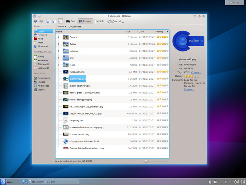The height and width of the screenshot is (185, 246).
Task: Click the Back navigation arrow
Action: tap(35, 21)
